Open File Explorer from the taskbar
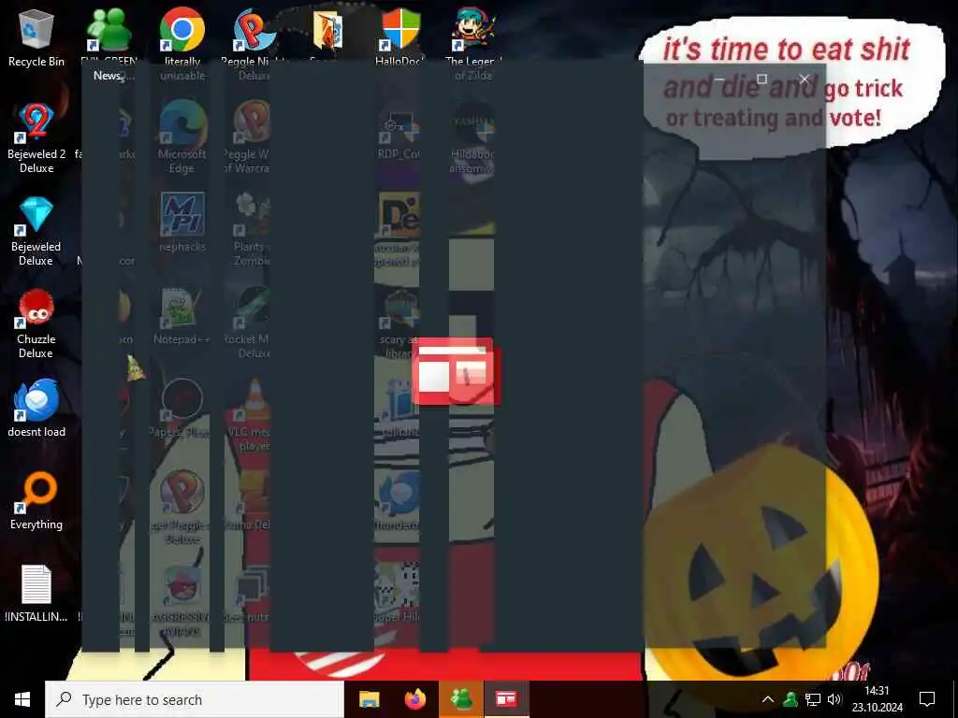Screen dimensions: 958x718 [x=369, y=699]
